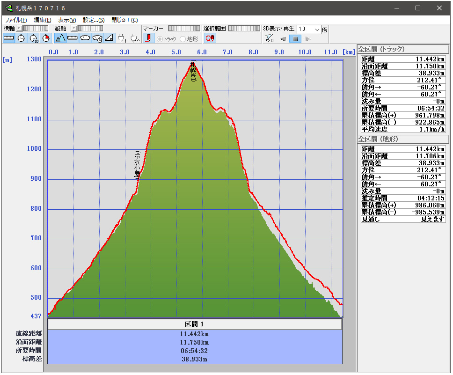
Task: Open the 3D playback speed dropdown
Action: tap(317, 29)
